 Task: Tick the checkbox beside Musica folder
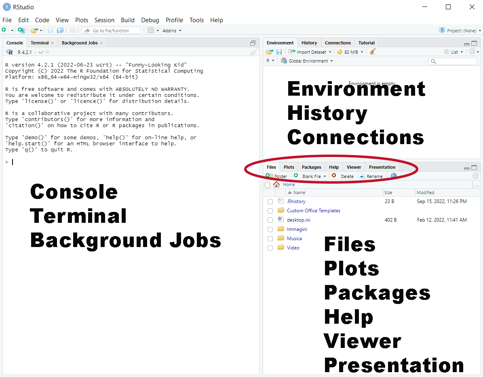click(270, 239)
